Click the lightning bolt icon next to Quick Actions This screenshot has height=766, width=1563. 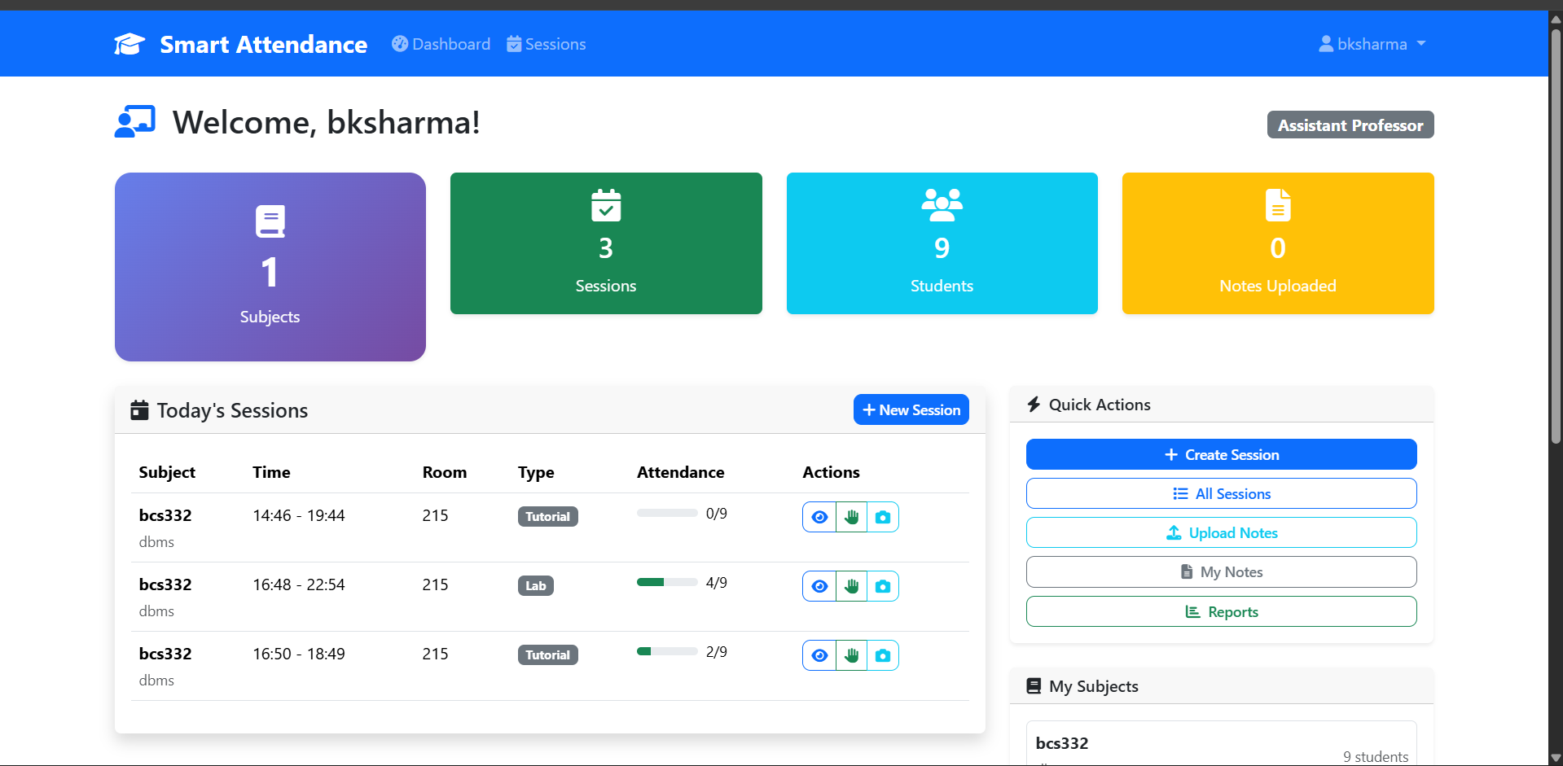tap(1034, 404)
